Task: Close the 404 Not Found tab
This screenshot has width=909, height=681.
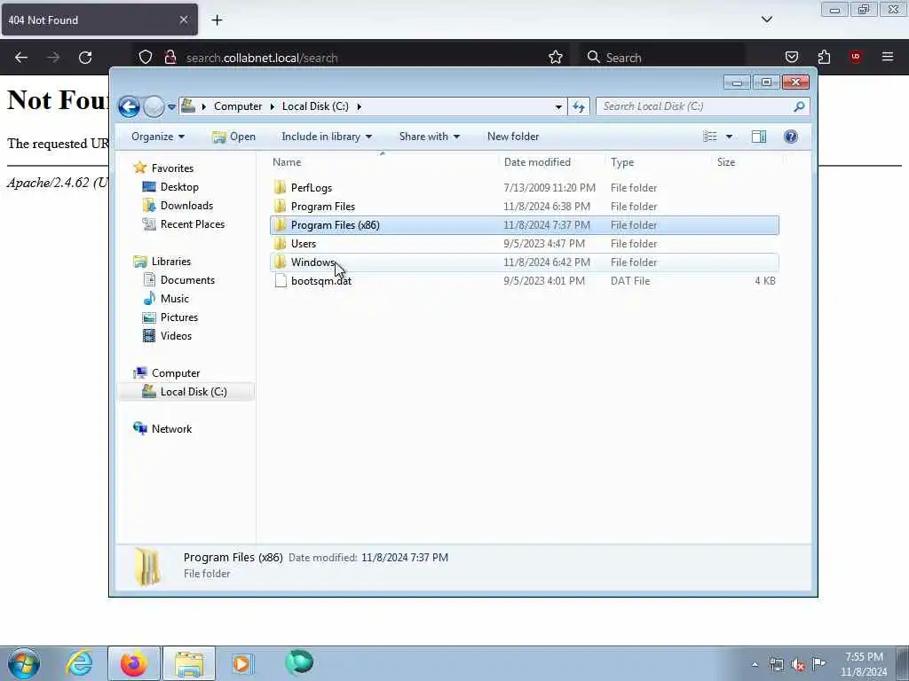Action: point(183,20)
